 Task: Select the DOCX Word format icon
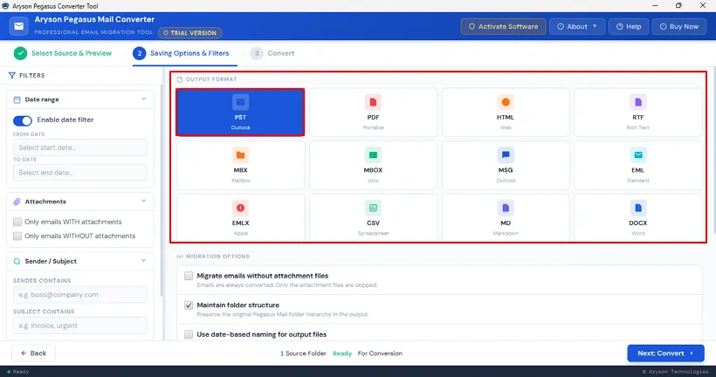pyautogui.click(x=638, y=208)
